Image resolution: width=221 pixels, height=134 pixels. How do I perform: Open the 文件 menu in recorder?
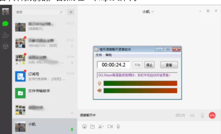tap(99, 55)
